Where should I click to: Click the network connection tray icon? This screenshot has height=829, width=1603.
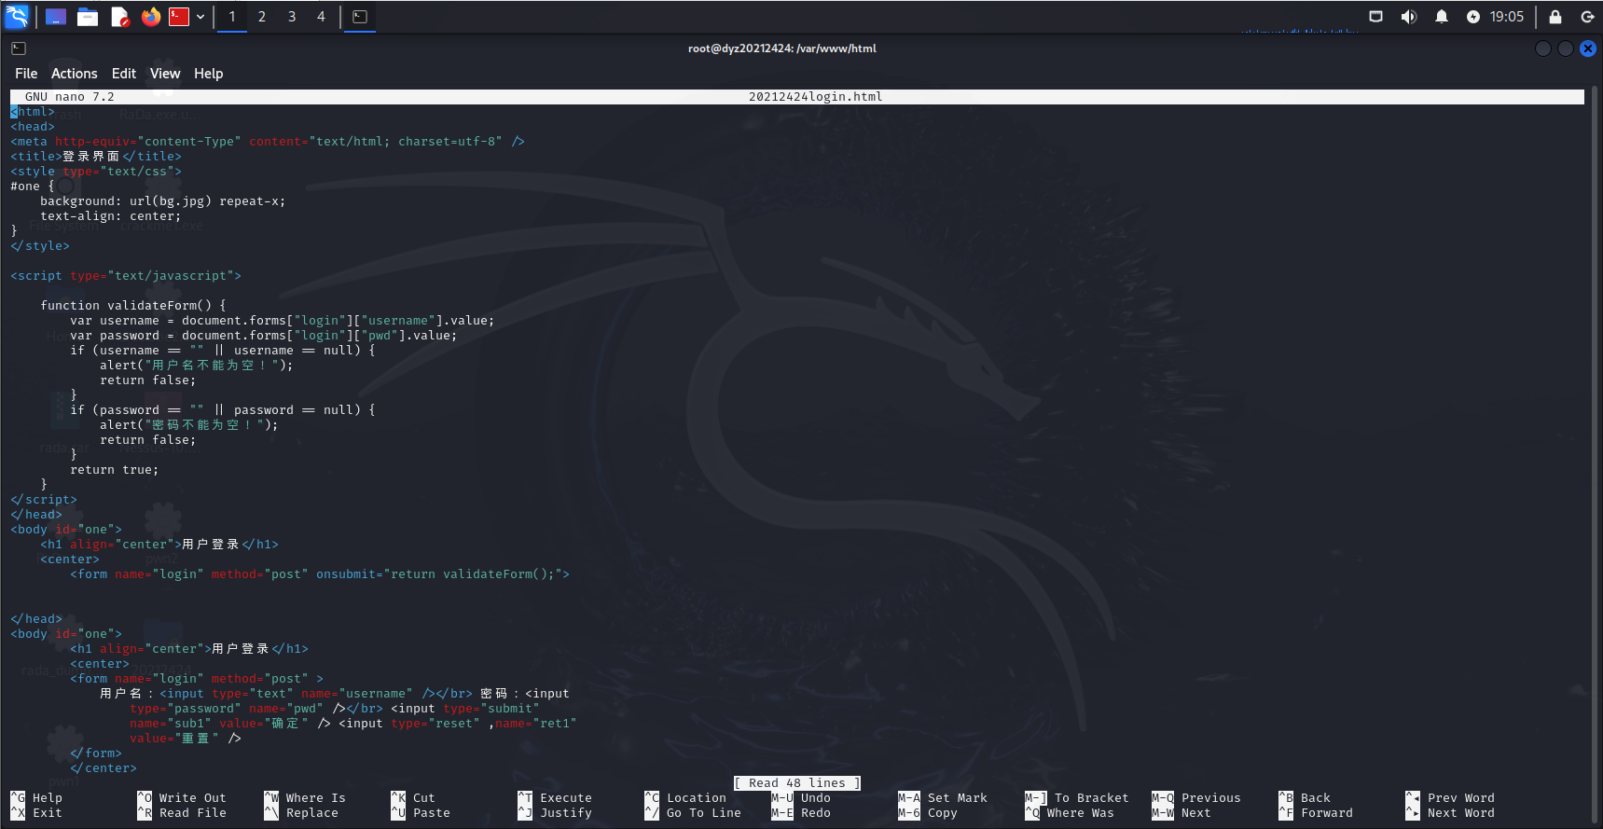point(1375,17)
